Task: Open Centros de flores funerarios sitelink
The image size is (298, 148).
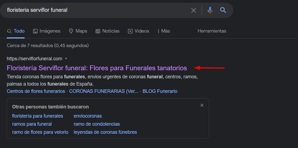Action: (x=36, y=91)
